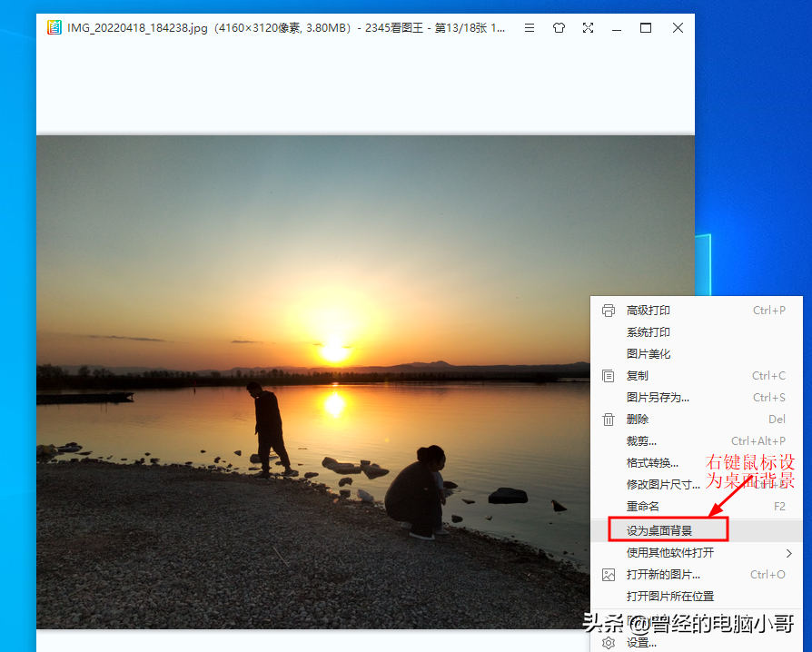Open the hamburger menu on the title bar
The image size is (812, 652).
tap(530, 27)
